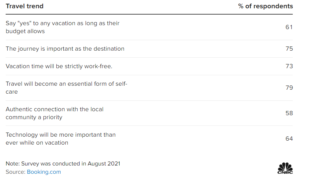
Task: Click "Technology will be more important" row text
Action: (x=60, y=139)
